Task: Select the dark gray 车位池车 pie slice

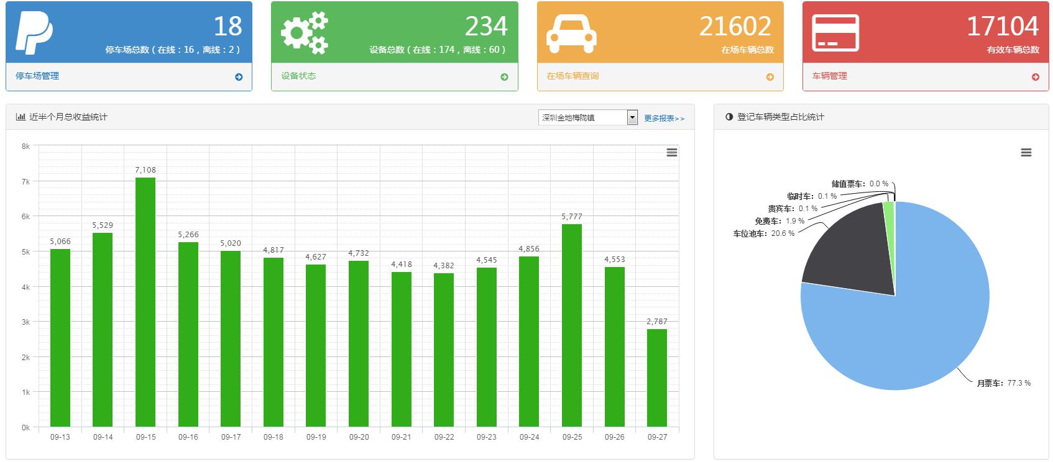Action: coord(853,255)
